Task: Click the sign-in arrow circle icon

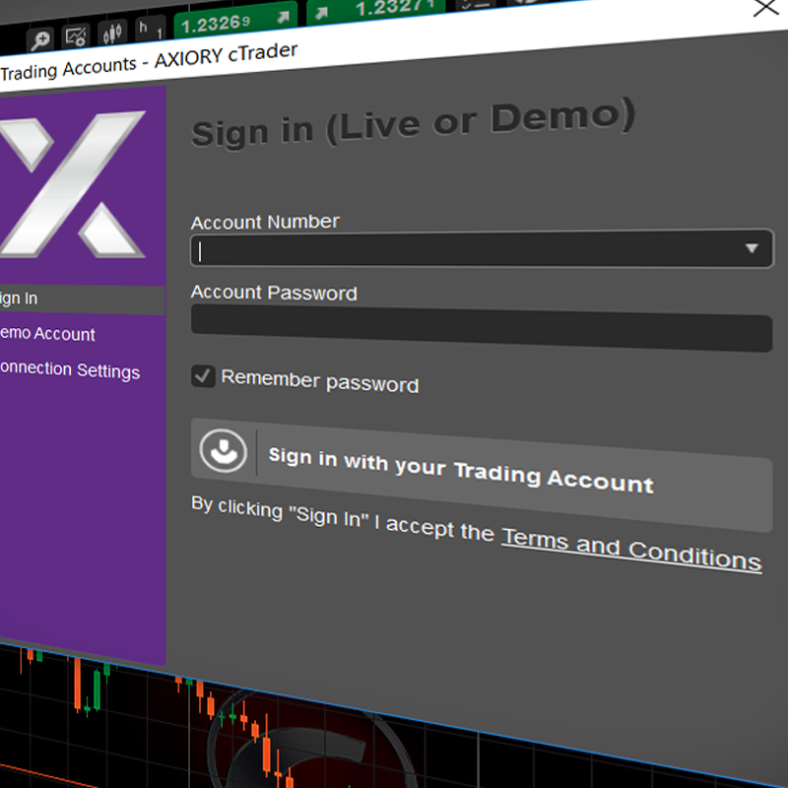Action: point(224,451)
